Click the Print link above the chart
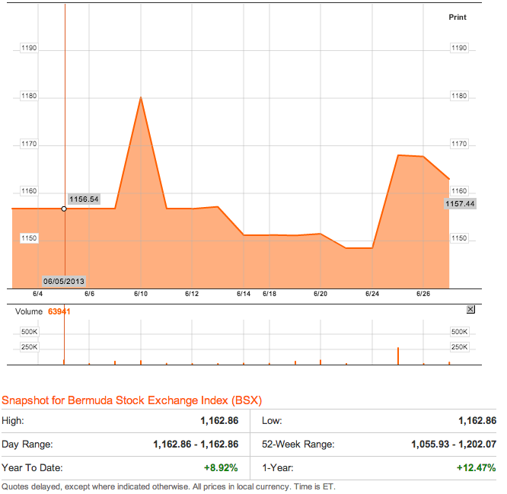The image size is (507, 494). [x=457, y=17]
